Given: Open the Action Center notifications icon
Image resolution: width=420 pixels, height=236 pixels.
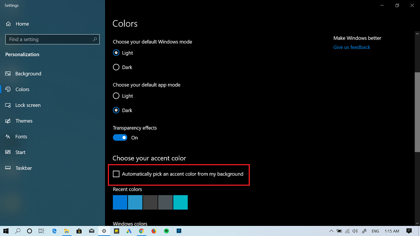Looking at the screenshot, I should pos(409,231).
